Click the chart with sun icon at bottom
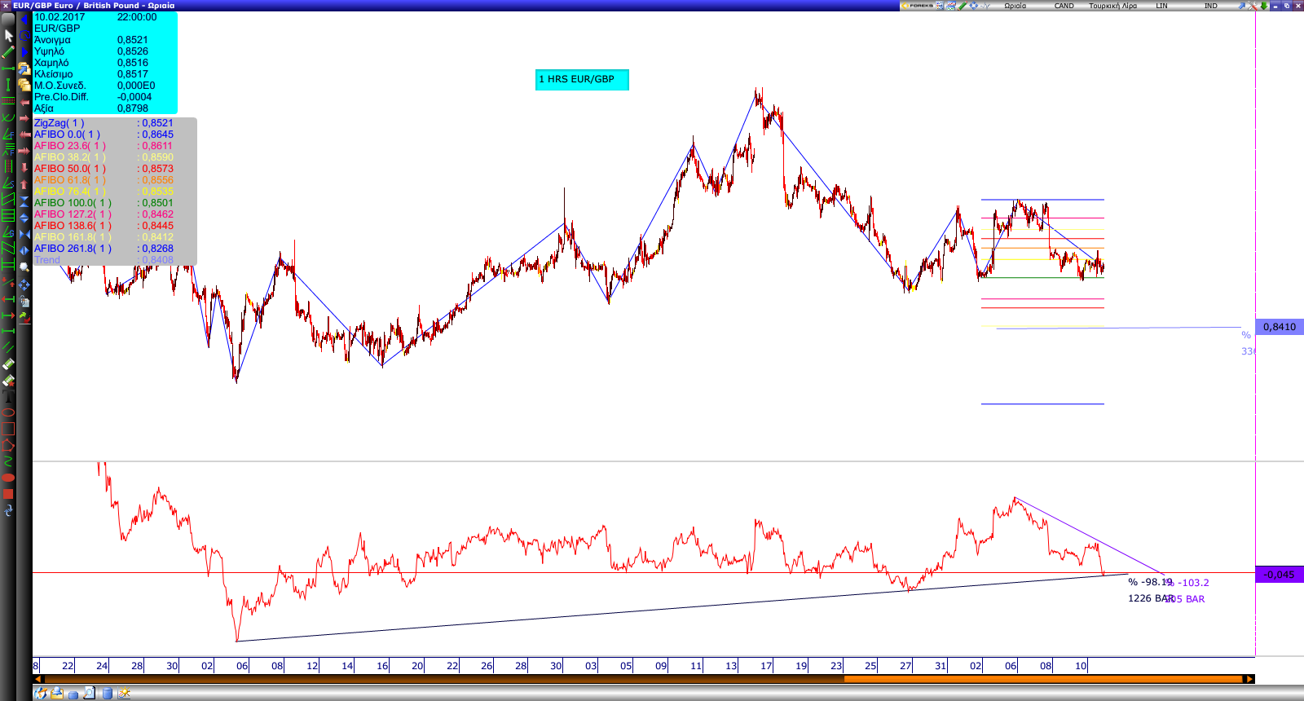The image size is (1304, 701). pyautogui.click(x=124, y=694)
